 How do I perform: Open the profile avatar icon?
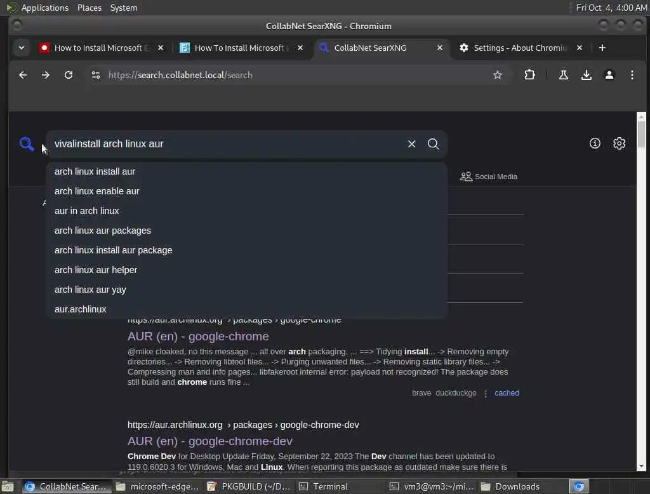(609, 75)
